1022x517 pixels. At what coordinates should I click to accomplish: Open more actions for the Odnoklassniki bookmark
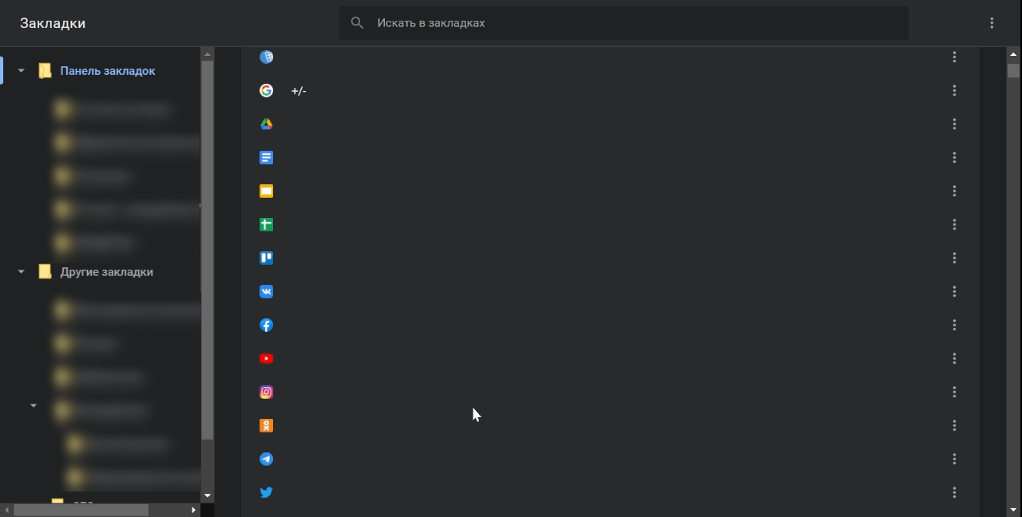[954, 426]
